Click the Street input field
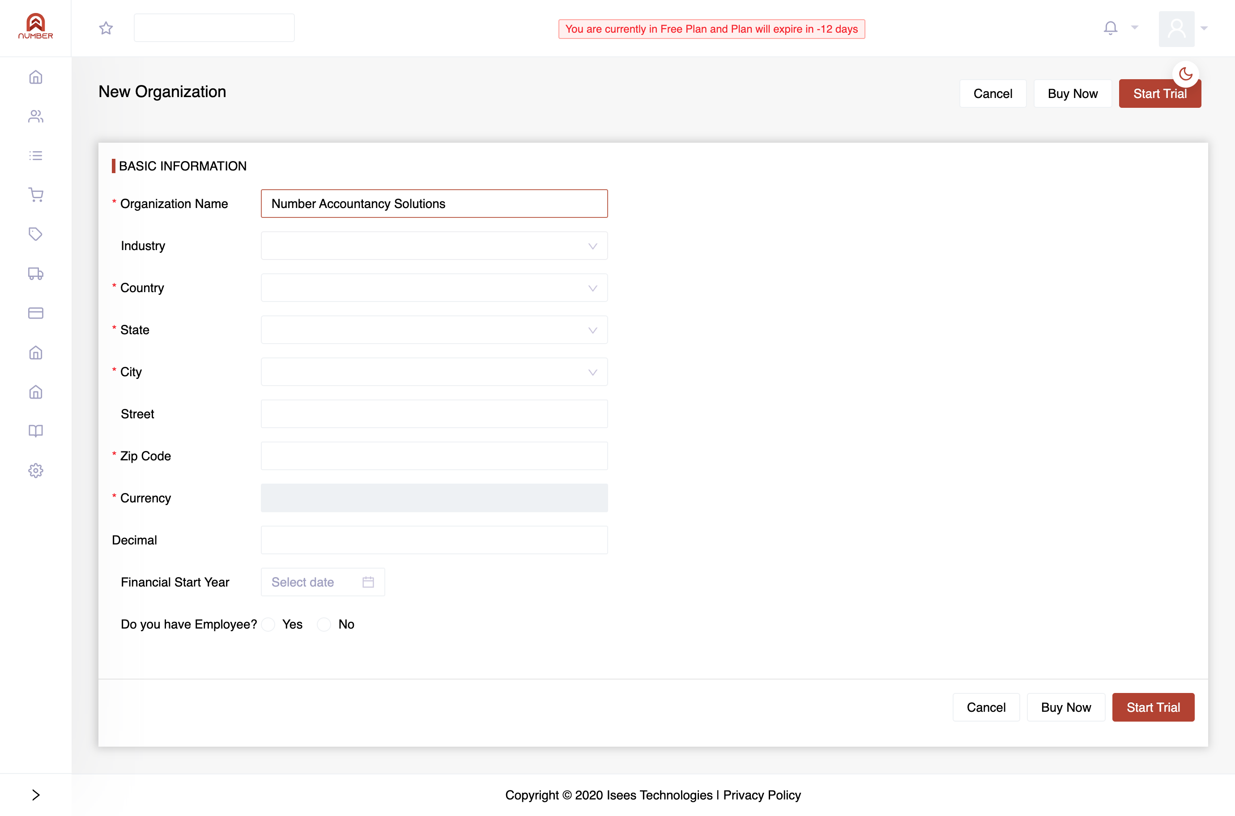Viewport: 1235px width, 816px height. [434, 414]
